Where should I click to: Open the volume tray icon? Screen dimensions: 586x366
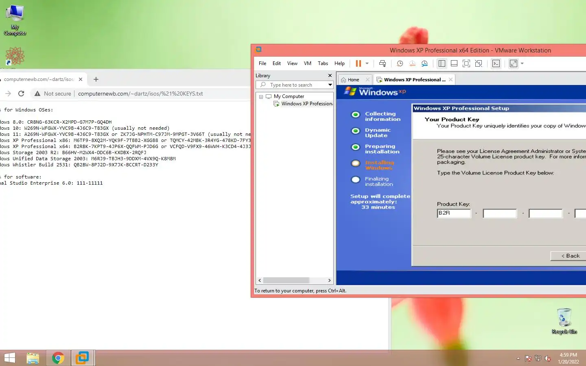coord(548,358)
